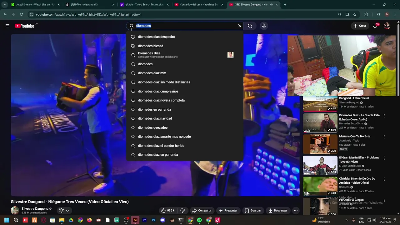Open Spotify from the taskbar

[199, 220]
